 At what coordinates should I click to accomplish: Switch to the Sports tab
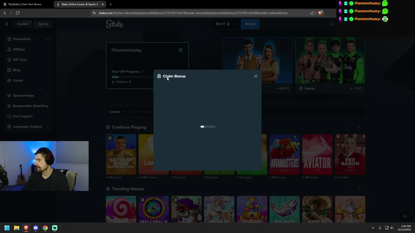click(43, 24)
